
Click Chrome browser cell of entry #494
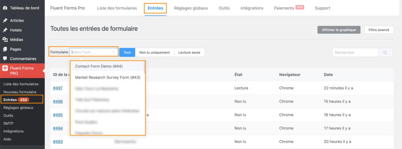[286, 128]
